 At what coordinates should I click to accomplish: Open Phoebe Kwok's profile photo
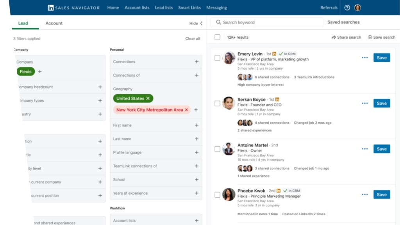click(229, 195)
